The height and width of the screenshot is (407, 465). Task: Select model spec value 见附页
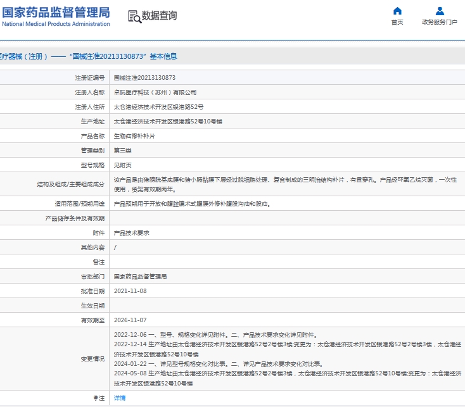(122, 165)
